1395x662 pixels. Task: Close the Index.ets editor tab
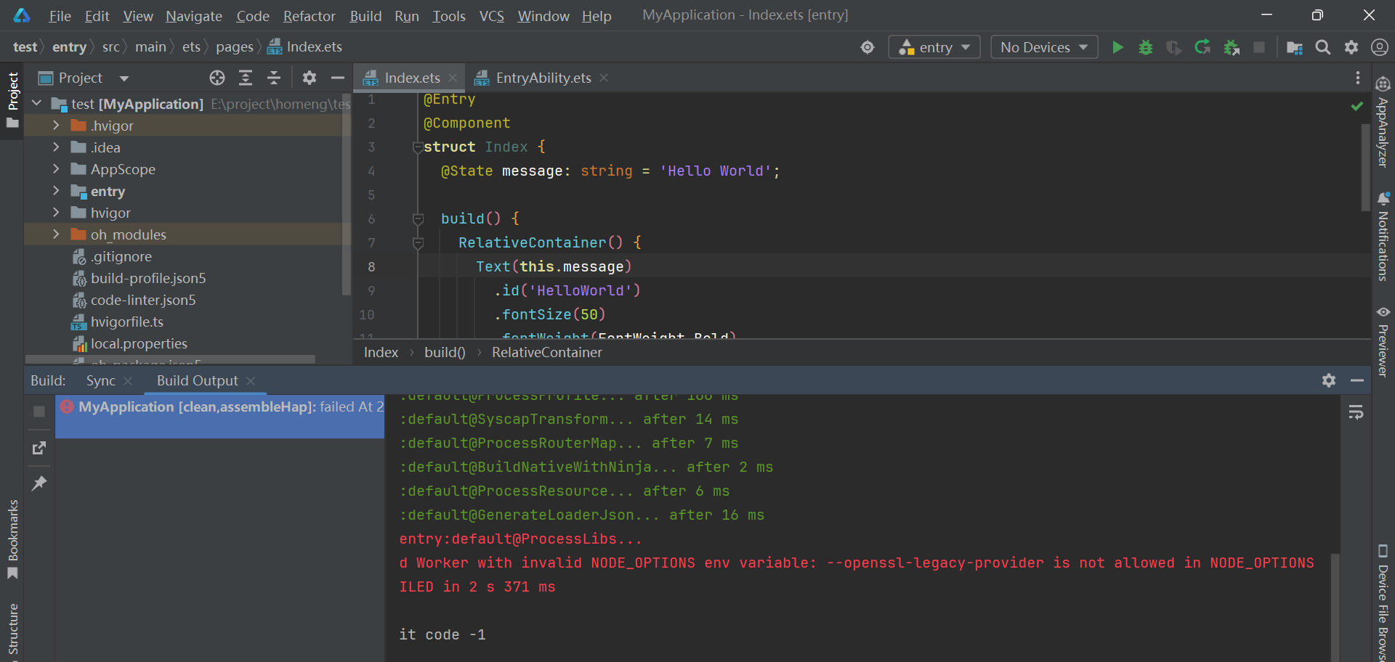coord(453,78)
